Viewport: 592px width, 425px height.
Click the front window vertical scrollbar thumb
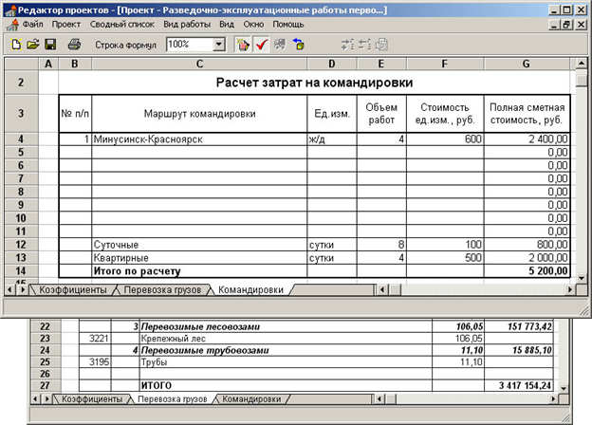point(582,80)
